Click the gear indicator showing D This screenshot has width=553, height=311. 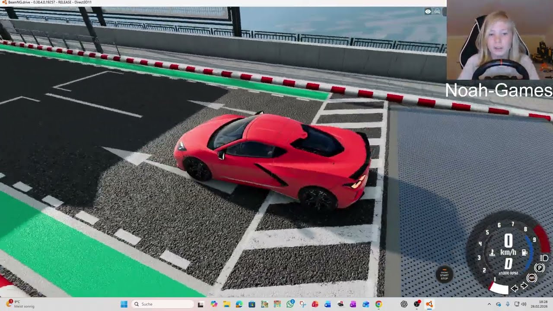[509, 263]
